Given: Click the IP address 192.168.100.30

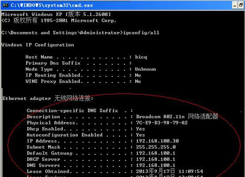Looking at the screenshot, I should pyautogui.click(x=157, y=141).
